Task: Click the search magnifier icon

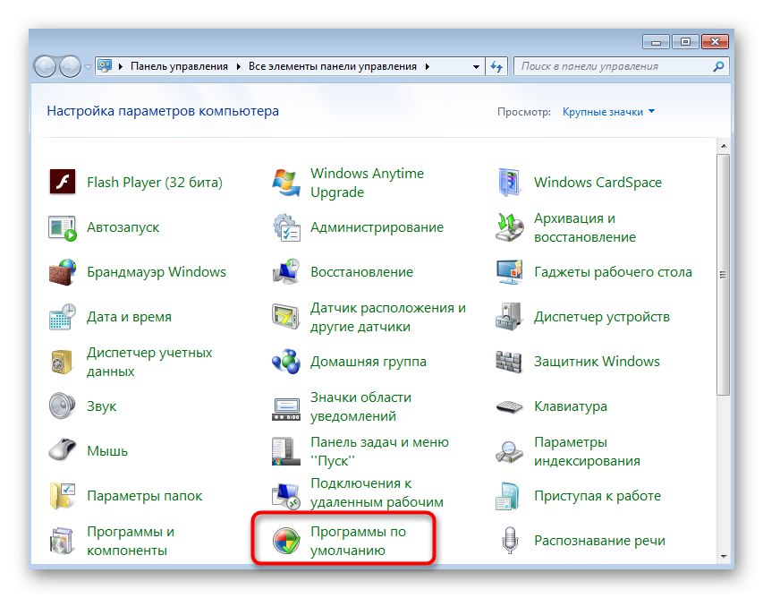Action: 718,67
